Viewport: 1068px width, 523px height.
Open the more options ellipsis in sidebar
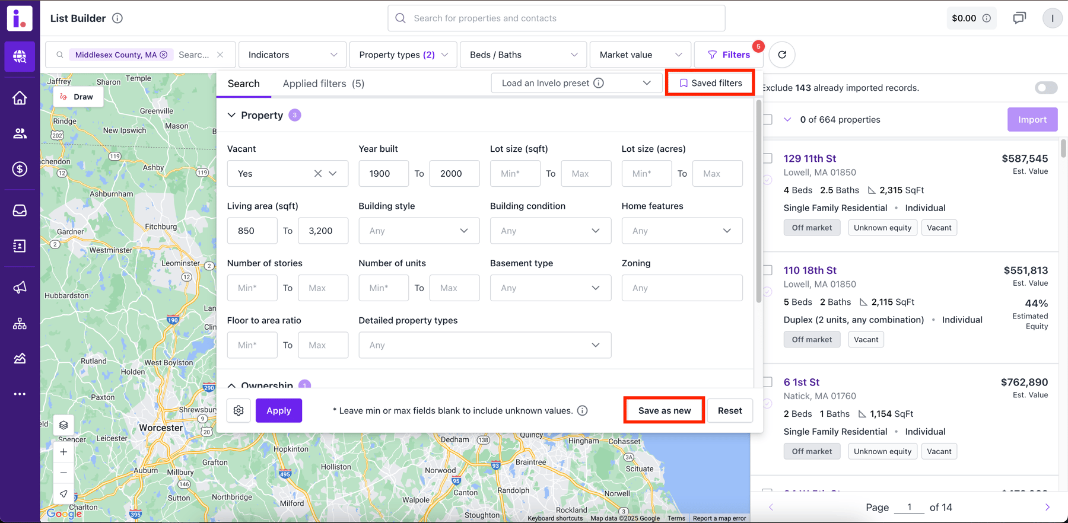(x=20, y=394)
